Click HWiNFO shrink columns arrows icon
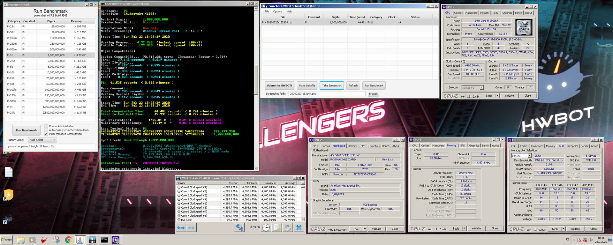Viewport: 613px width, 245px height. [x=191, y=227]
